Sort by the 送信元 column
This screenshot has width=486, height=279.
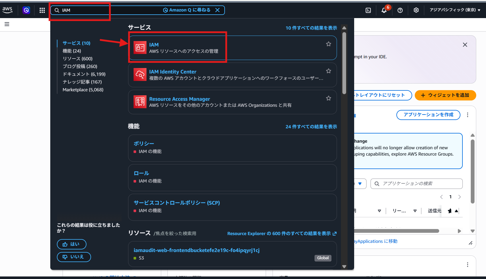point(434,211)
